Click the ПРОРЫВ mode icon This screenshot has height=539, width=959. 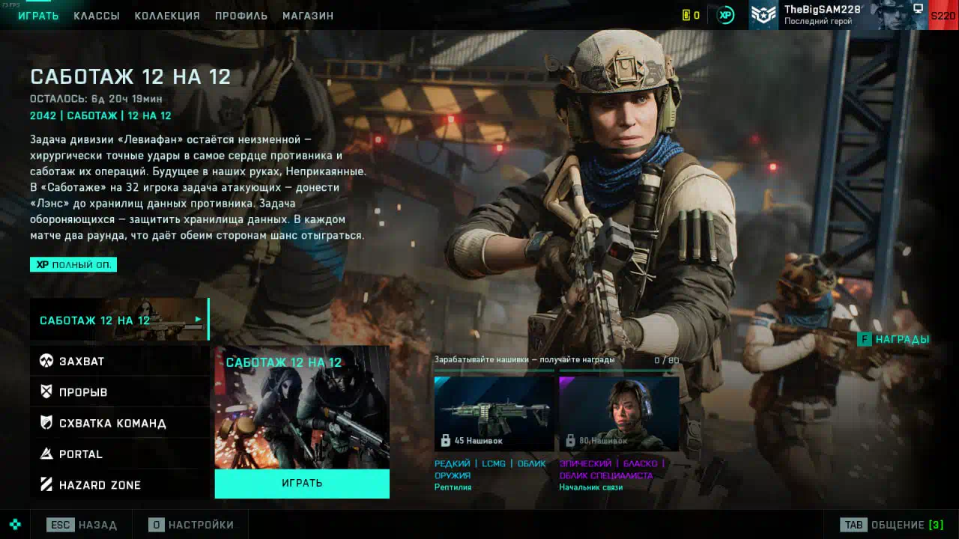(46, 392)
